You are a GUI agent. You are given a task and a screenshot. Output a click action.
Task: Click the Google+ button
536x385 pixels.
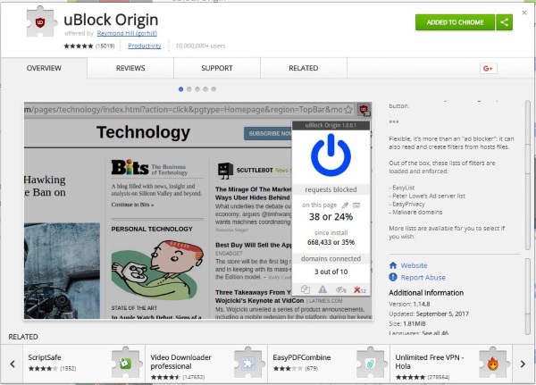pos(489,68)
